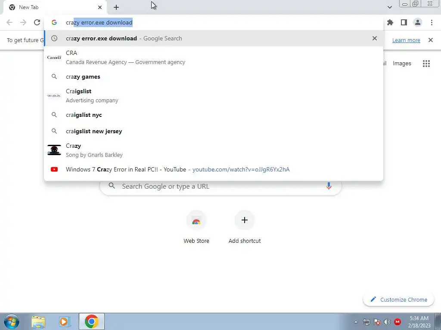The height and width of the screenshot is (330, 441).
Task: Click the Learn more link
Action: pyautogui.click(x=406, y=40)
